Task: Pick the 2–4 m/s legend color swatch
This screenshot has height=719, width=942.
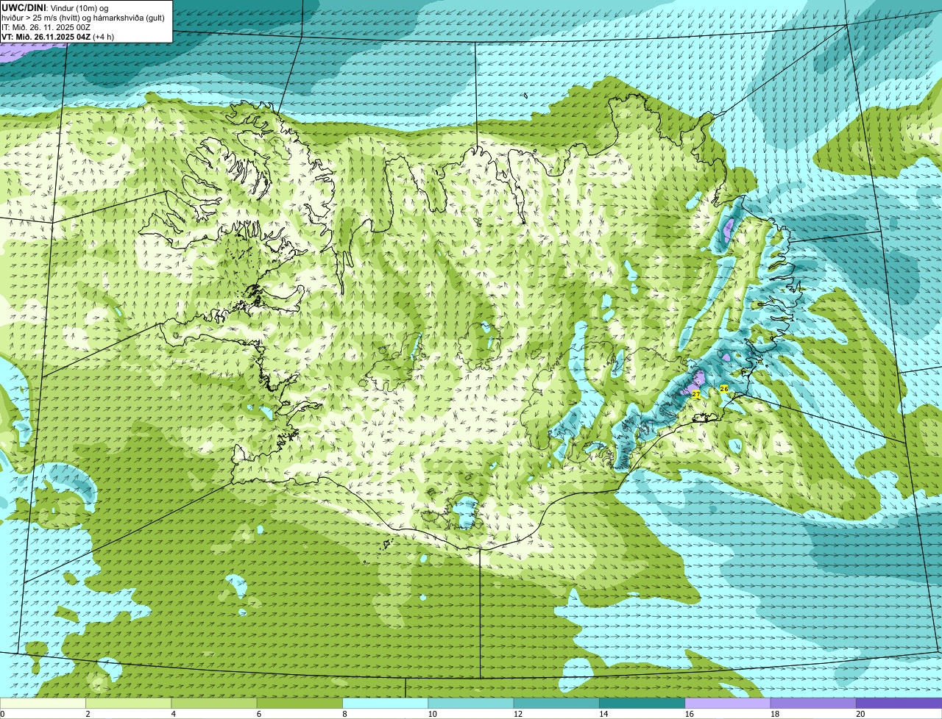Action: [128, 704]
